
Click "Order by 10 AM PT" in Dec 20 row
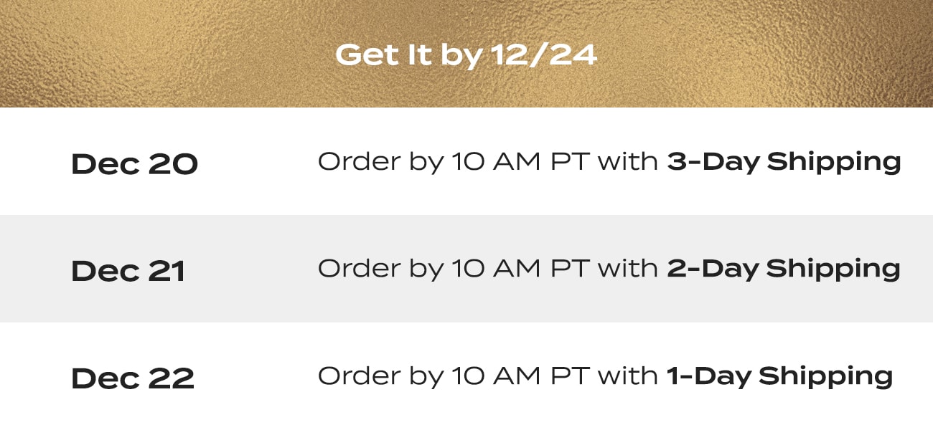pos(454,163)
